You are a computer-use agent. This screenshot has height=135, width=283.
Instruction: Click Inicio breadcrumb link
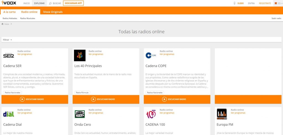coord(7,24)
